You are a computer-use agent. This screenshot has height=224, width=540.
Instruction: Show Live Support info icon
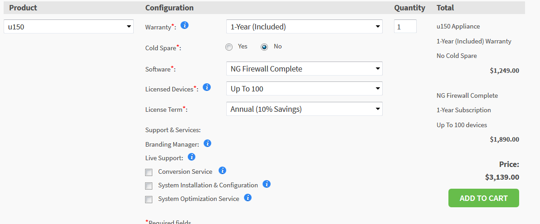(191, 157)
